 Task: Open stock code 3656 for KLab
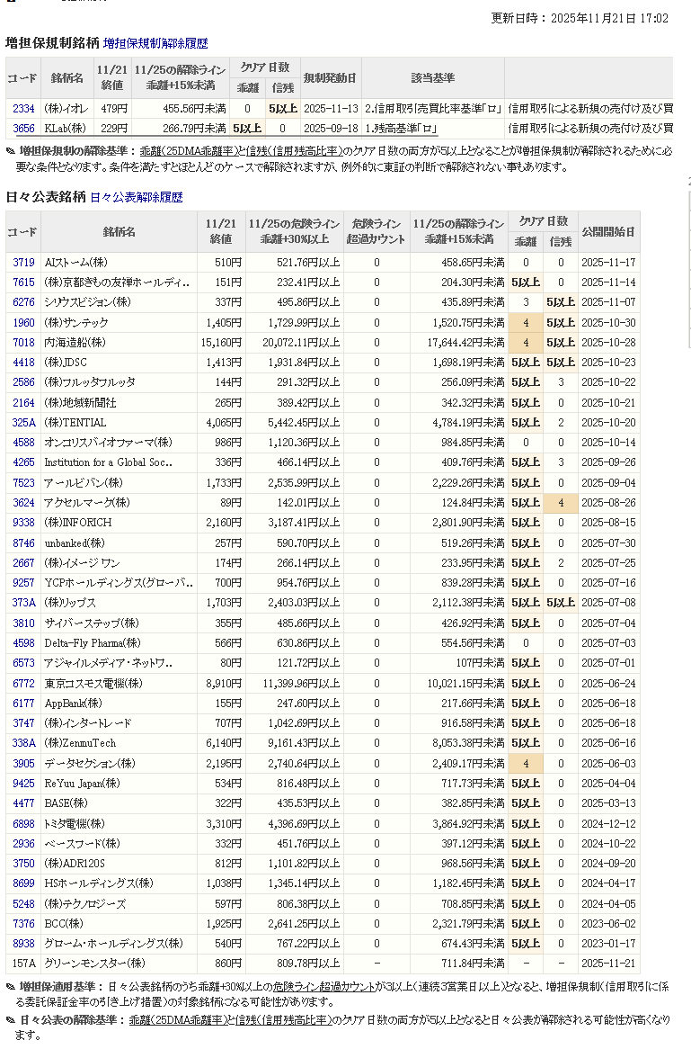[23, 129]
